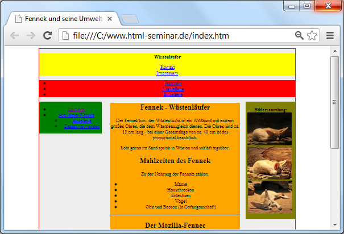Select the Fennek und seine Umwelt tab
344x234 pixels.
(64, 19)
